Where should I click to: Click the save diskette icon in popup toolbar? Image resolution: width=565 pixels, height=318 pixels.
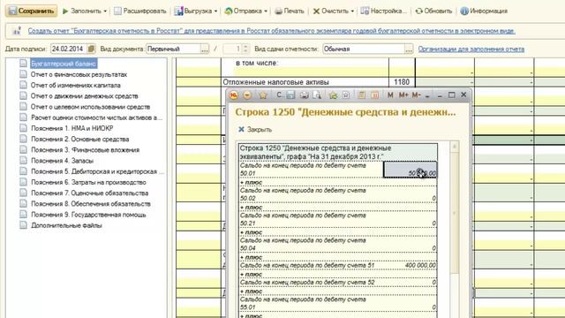pyautogui.click(x=290, y=95)
